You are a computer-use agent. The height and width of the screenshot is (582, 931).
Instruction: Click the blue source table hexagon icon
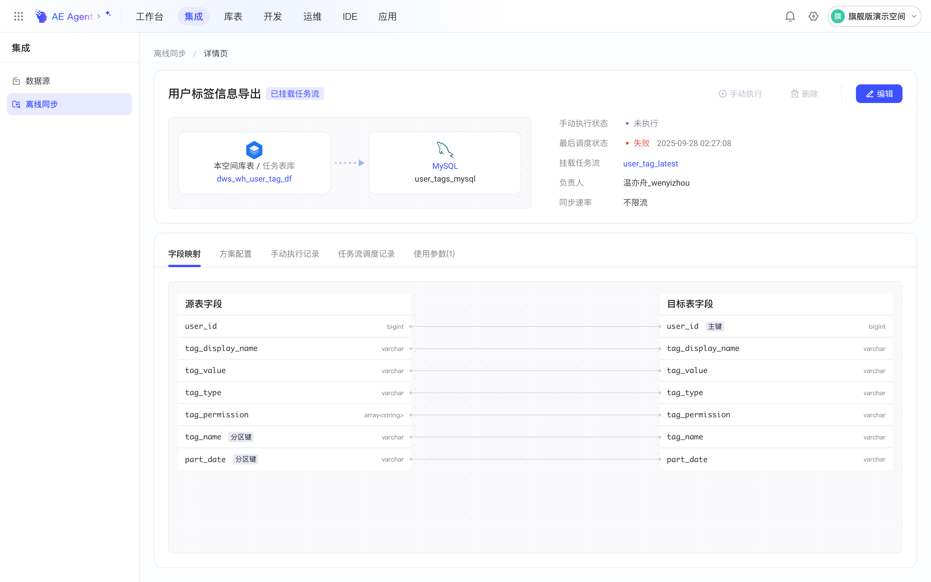(x=254, y=150)
